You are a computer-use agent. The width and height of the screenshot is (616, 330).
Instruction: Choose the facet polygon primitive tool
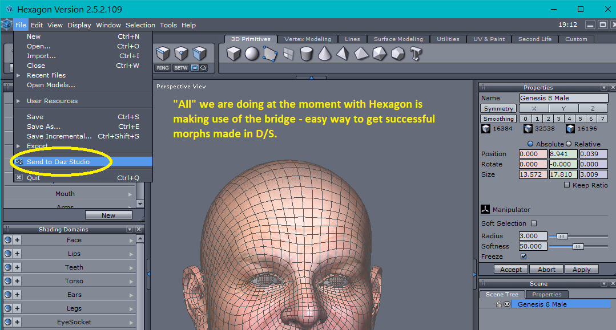pos(270,54)
